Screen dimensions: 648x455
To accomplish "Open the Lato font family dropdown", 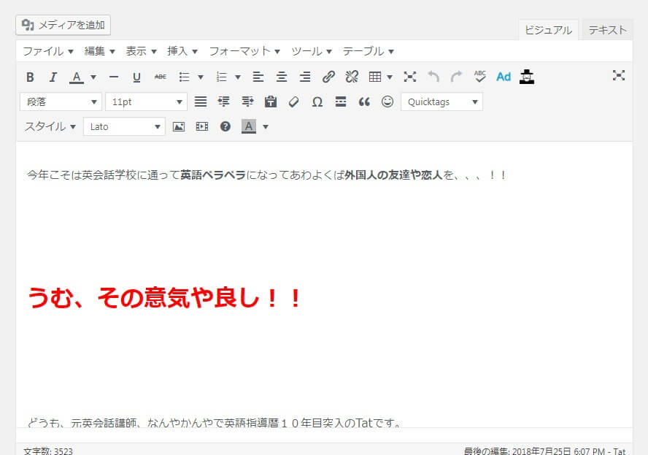I will pyautogui.click(x=124, y=126).
